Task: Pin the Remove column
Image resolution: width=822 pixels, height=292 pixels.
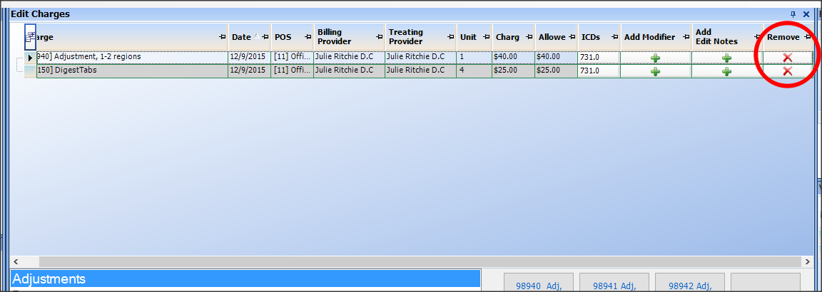Action: click(x=808, y=37)
